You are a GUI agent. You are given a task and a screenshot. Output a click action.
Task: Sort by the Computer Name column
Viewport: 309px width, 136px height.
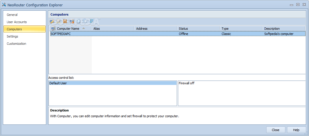coord(70,29)
